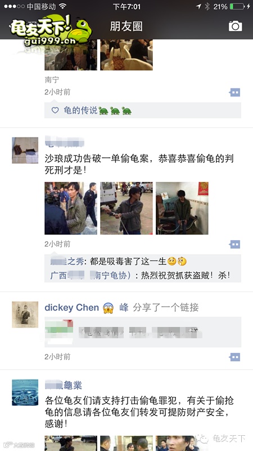Tap 龟的传说 liker name

80,110
